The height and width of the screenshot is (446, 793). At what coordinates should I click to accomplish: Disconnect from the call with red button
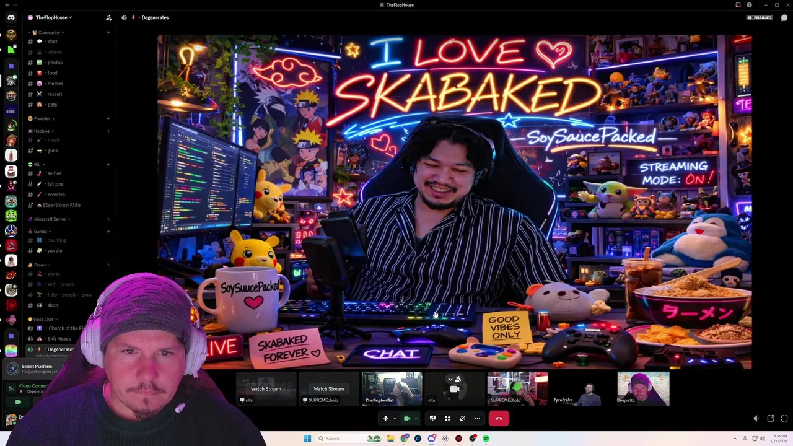pos(499,419)
